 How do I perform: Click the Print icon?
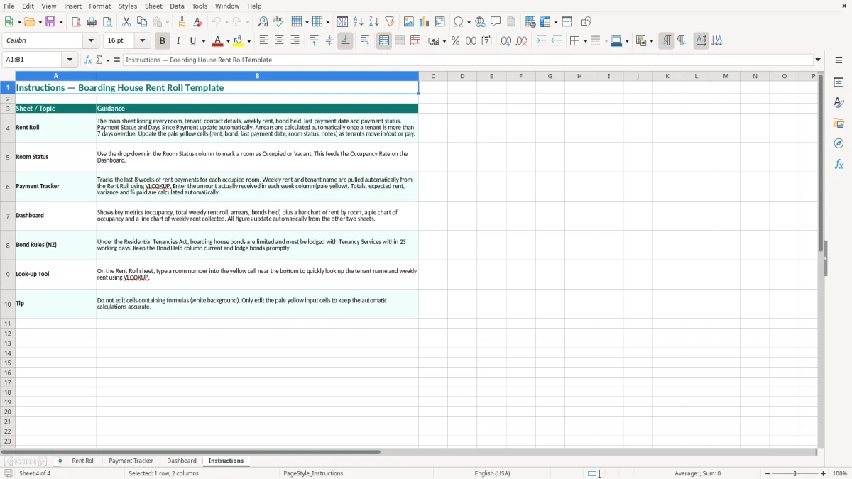coord(92,22)
